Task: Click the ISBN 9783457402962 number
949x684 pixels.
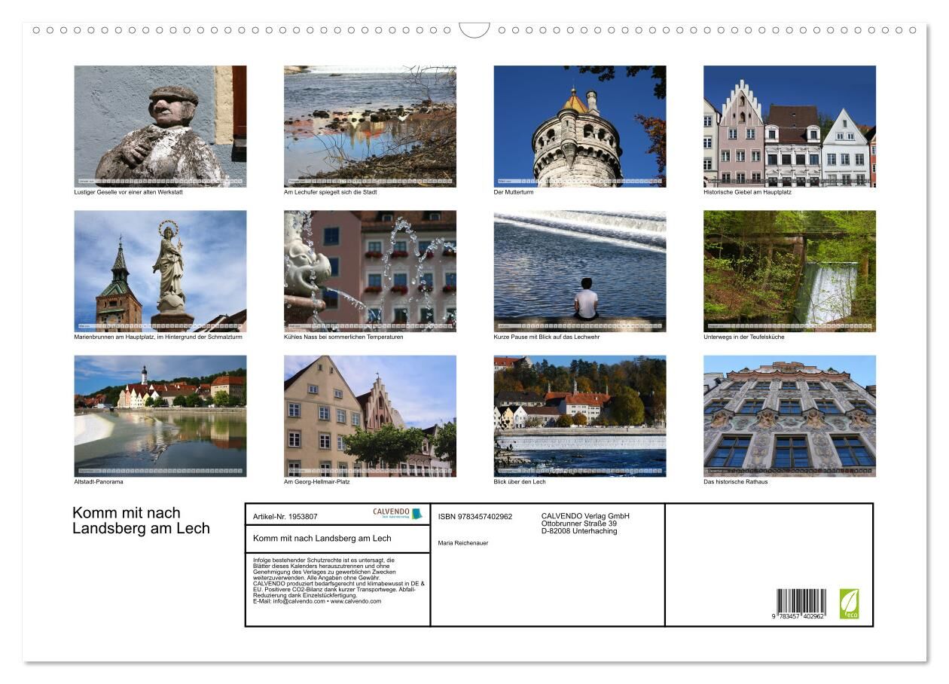Action: coord(474,517)
